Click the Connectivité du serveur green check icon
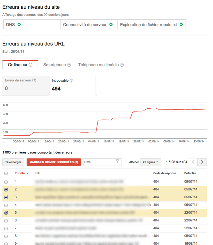The width and height of the screenshot is (213, 245). pos(111,24)
